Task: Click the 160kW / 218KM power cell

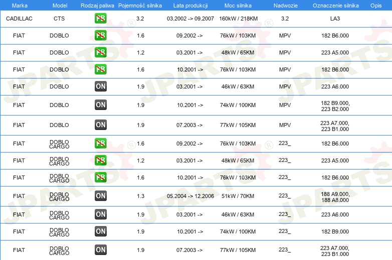Action: pyautogui.click(x=238, y=18)
